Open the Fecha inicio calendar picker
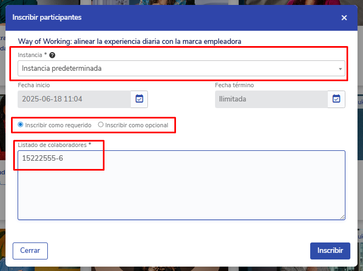This screenshot has height=271, width=363. (x=139, y=99)
